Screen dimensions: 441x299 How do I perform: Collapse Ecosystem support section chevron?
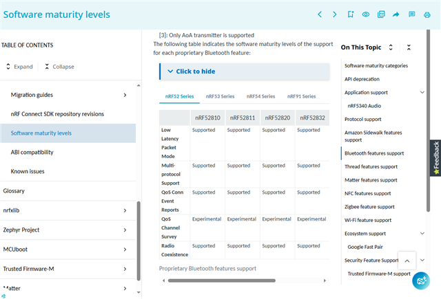pos(422,234)
